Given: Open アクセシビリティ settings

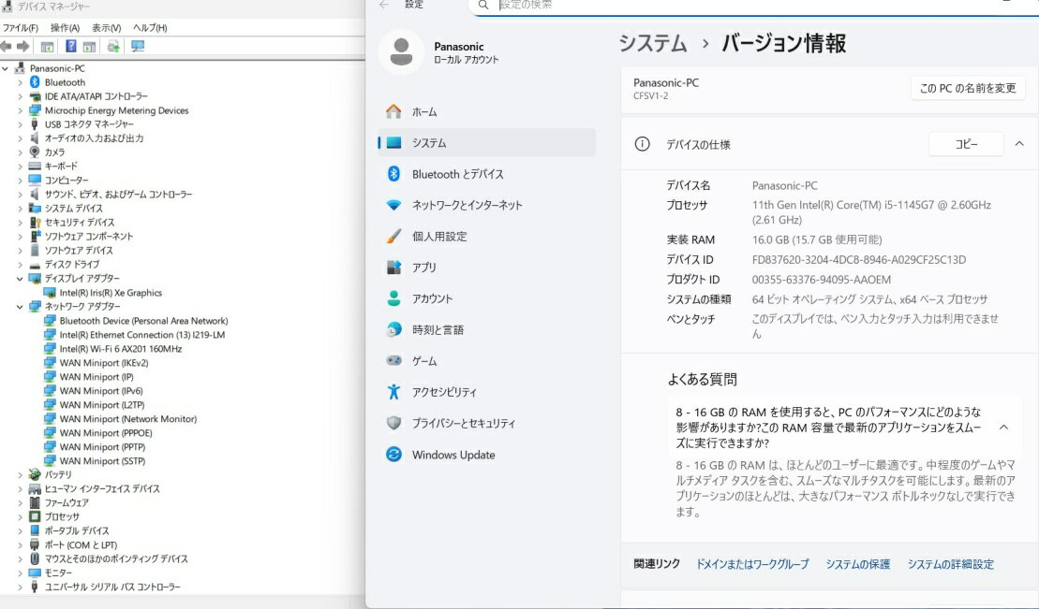Looking at the screenshot, I should click(444, 392).
